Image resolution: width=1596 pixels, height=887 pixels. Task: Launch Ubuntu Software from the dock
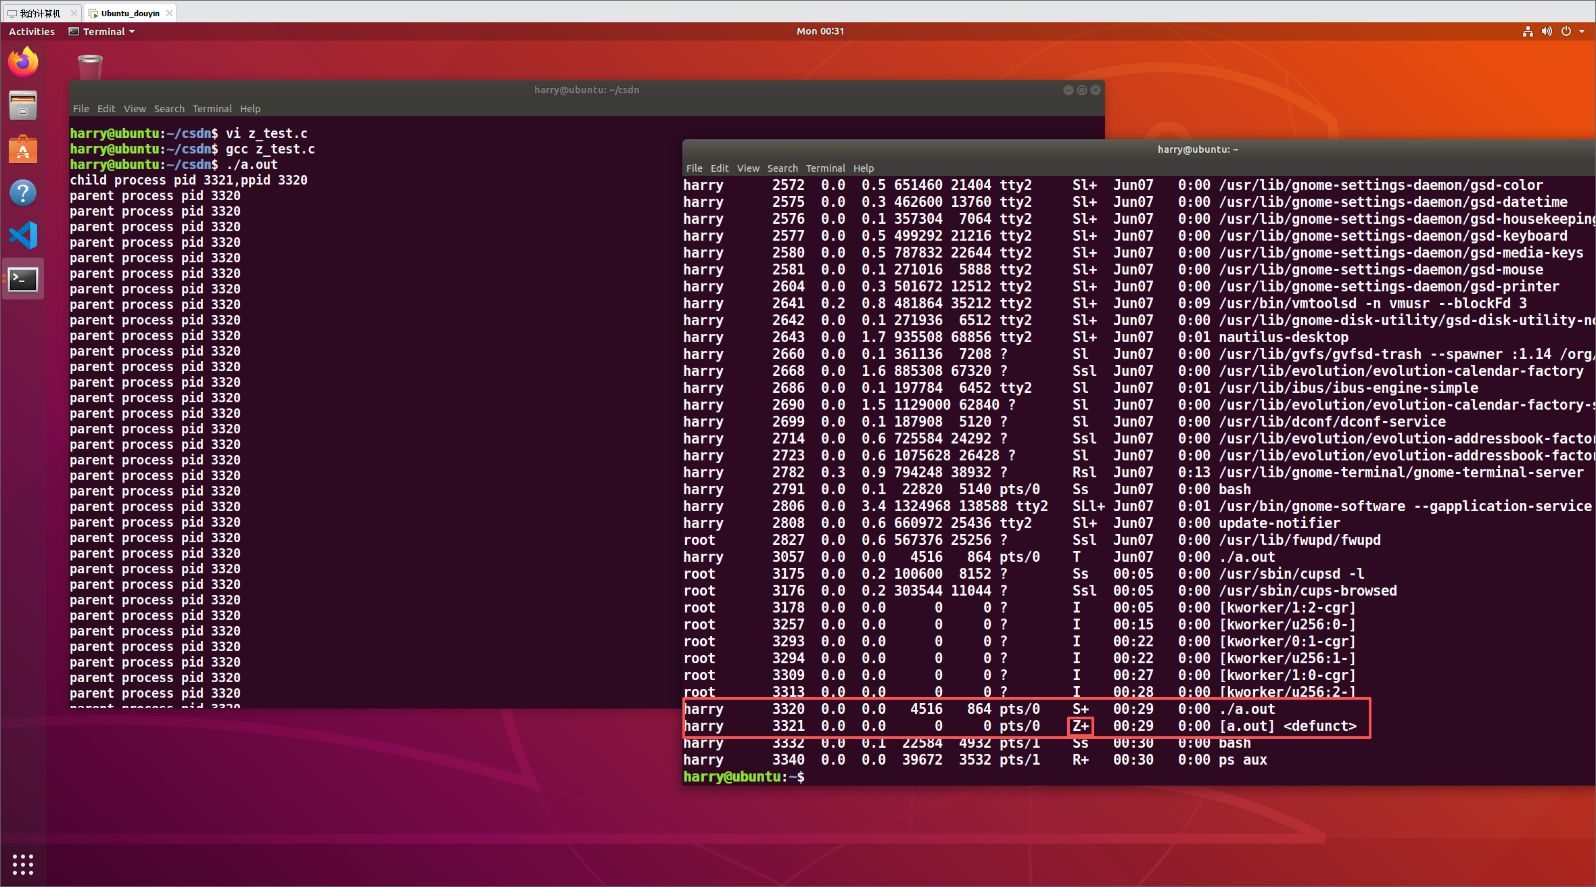click(x=23, y=149)
